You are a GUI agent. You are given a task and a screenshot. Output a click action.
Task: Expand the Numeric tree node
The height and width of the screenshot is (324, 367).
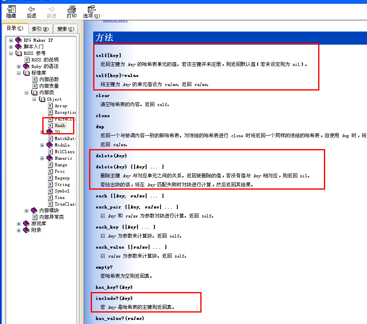point(42,158)
